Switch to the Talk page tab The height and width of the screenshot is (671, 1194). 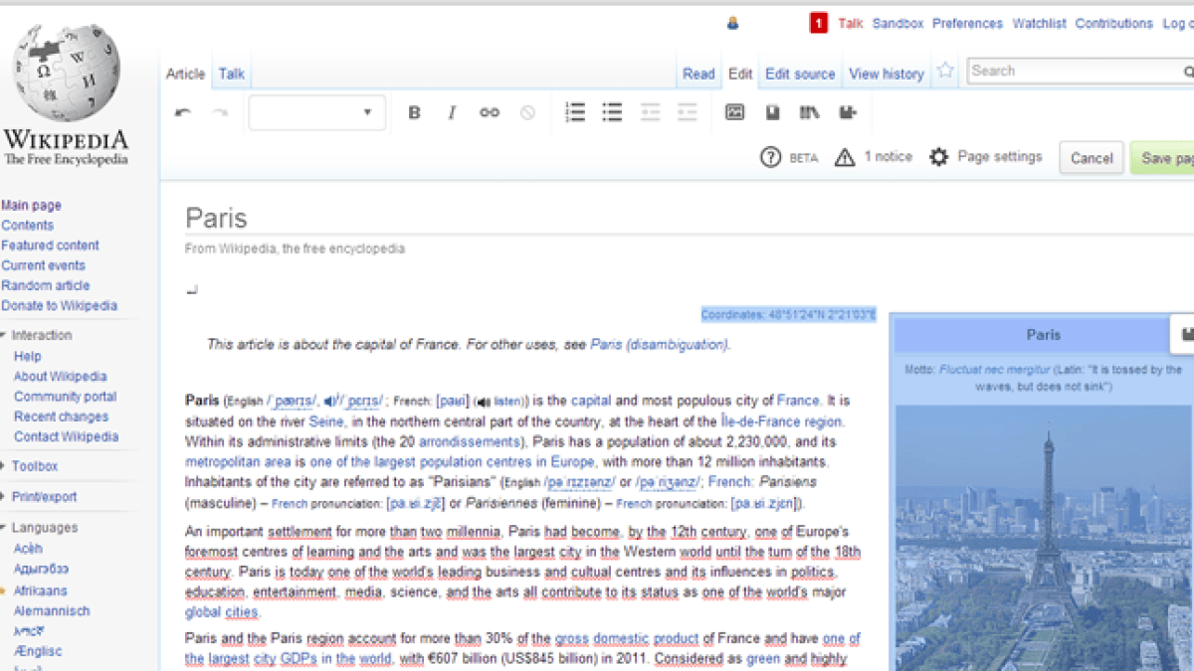pos(232,74)
